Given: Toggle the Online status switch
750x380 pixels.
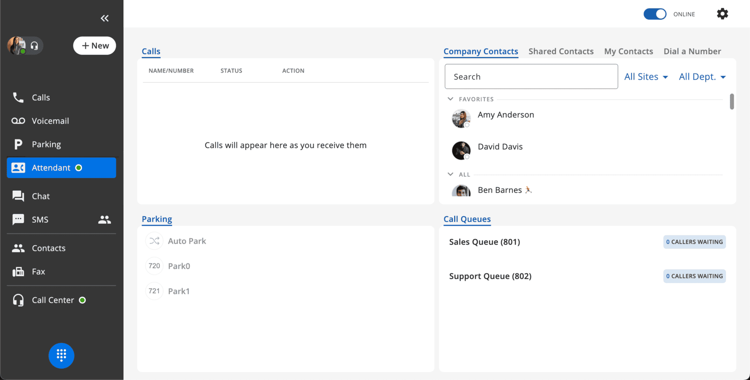Looking at the screenshot, I should (x=655, y=14).
